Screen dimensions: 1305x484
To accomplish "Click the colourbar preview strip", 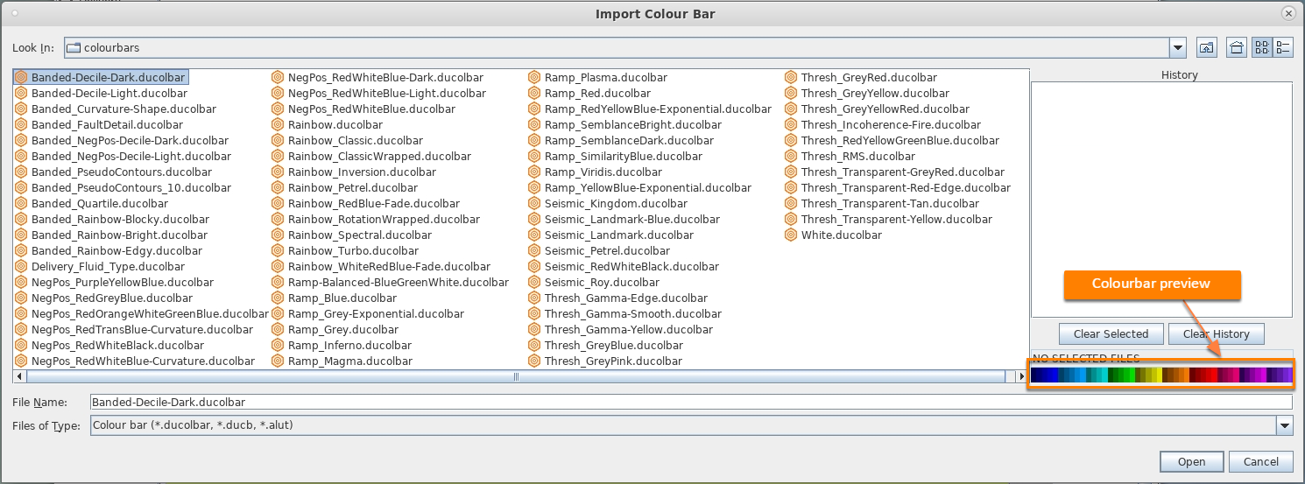I will [x=1160, y=375].
